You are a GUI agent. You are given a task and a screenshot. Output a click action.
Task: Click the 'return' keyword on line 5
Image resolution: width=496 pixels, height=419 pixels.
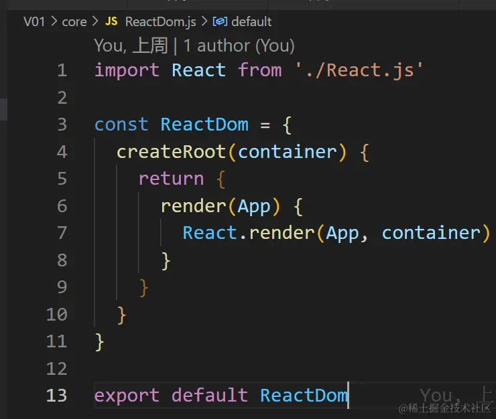(x=171, y=179)
